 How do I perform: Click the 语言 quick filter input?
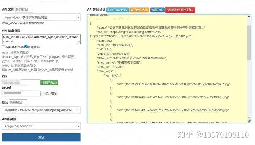click(x=18, y=102)
